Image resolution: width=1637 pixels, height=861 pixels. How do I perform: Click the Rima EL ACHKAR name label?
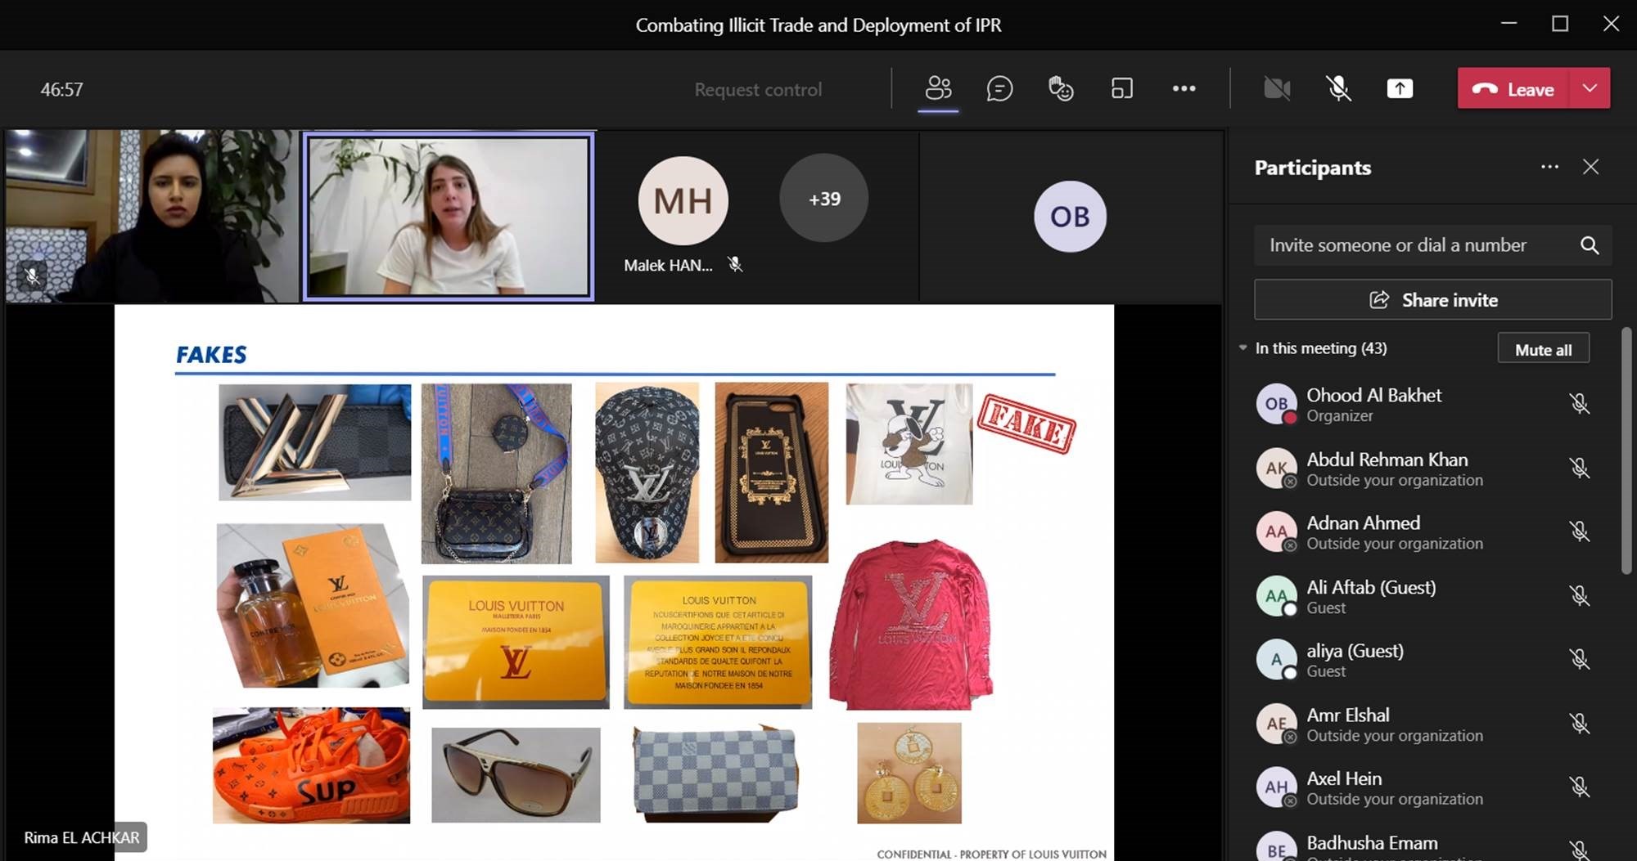[81, 837]
